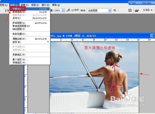
Task: Open Bridge via the folder-magnifier icon
Action: [137, 10]
